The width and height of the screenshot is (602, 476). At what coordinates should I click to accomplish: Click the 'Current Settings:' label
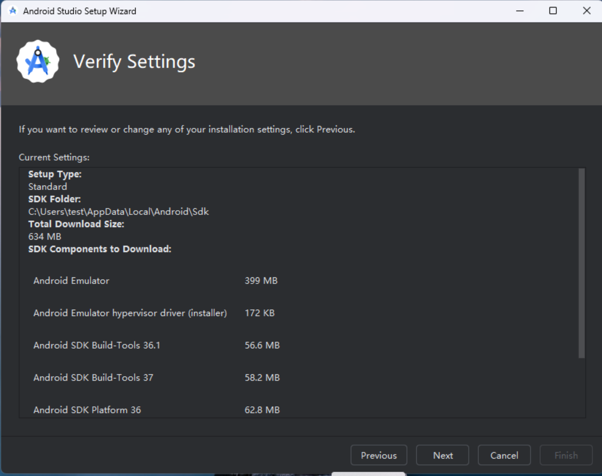54,157
